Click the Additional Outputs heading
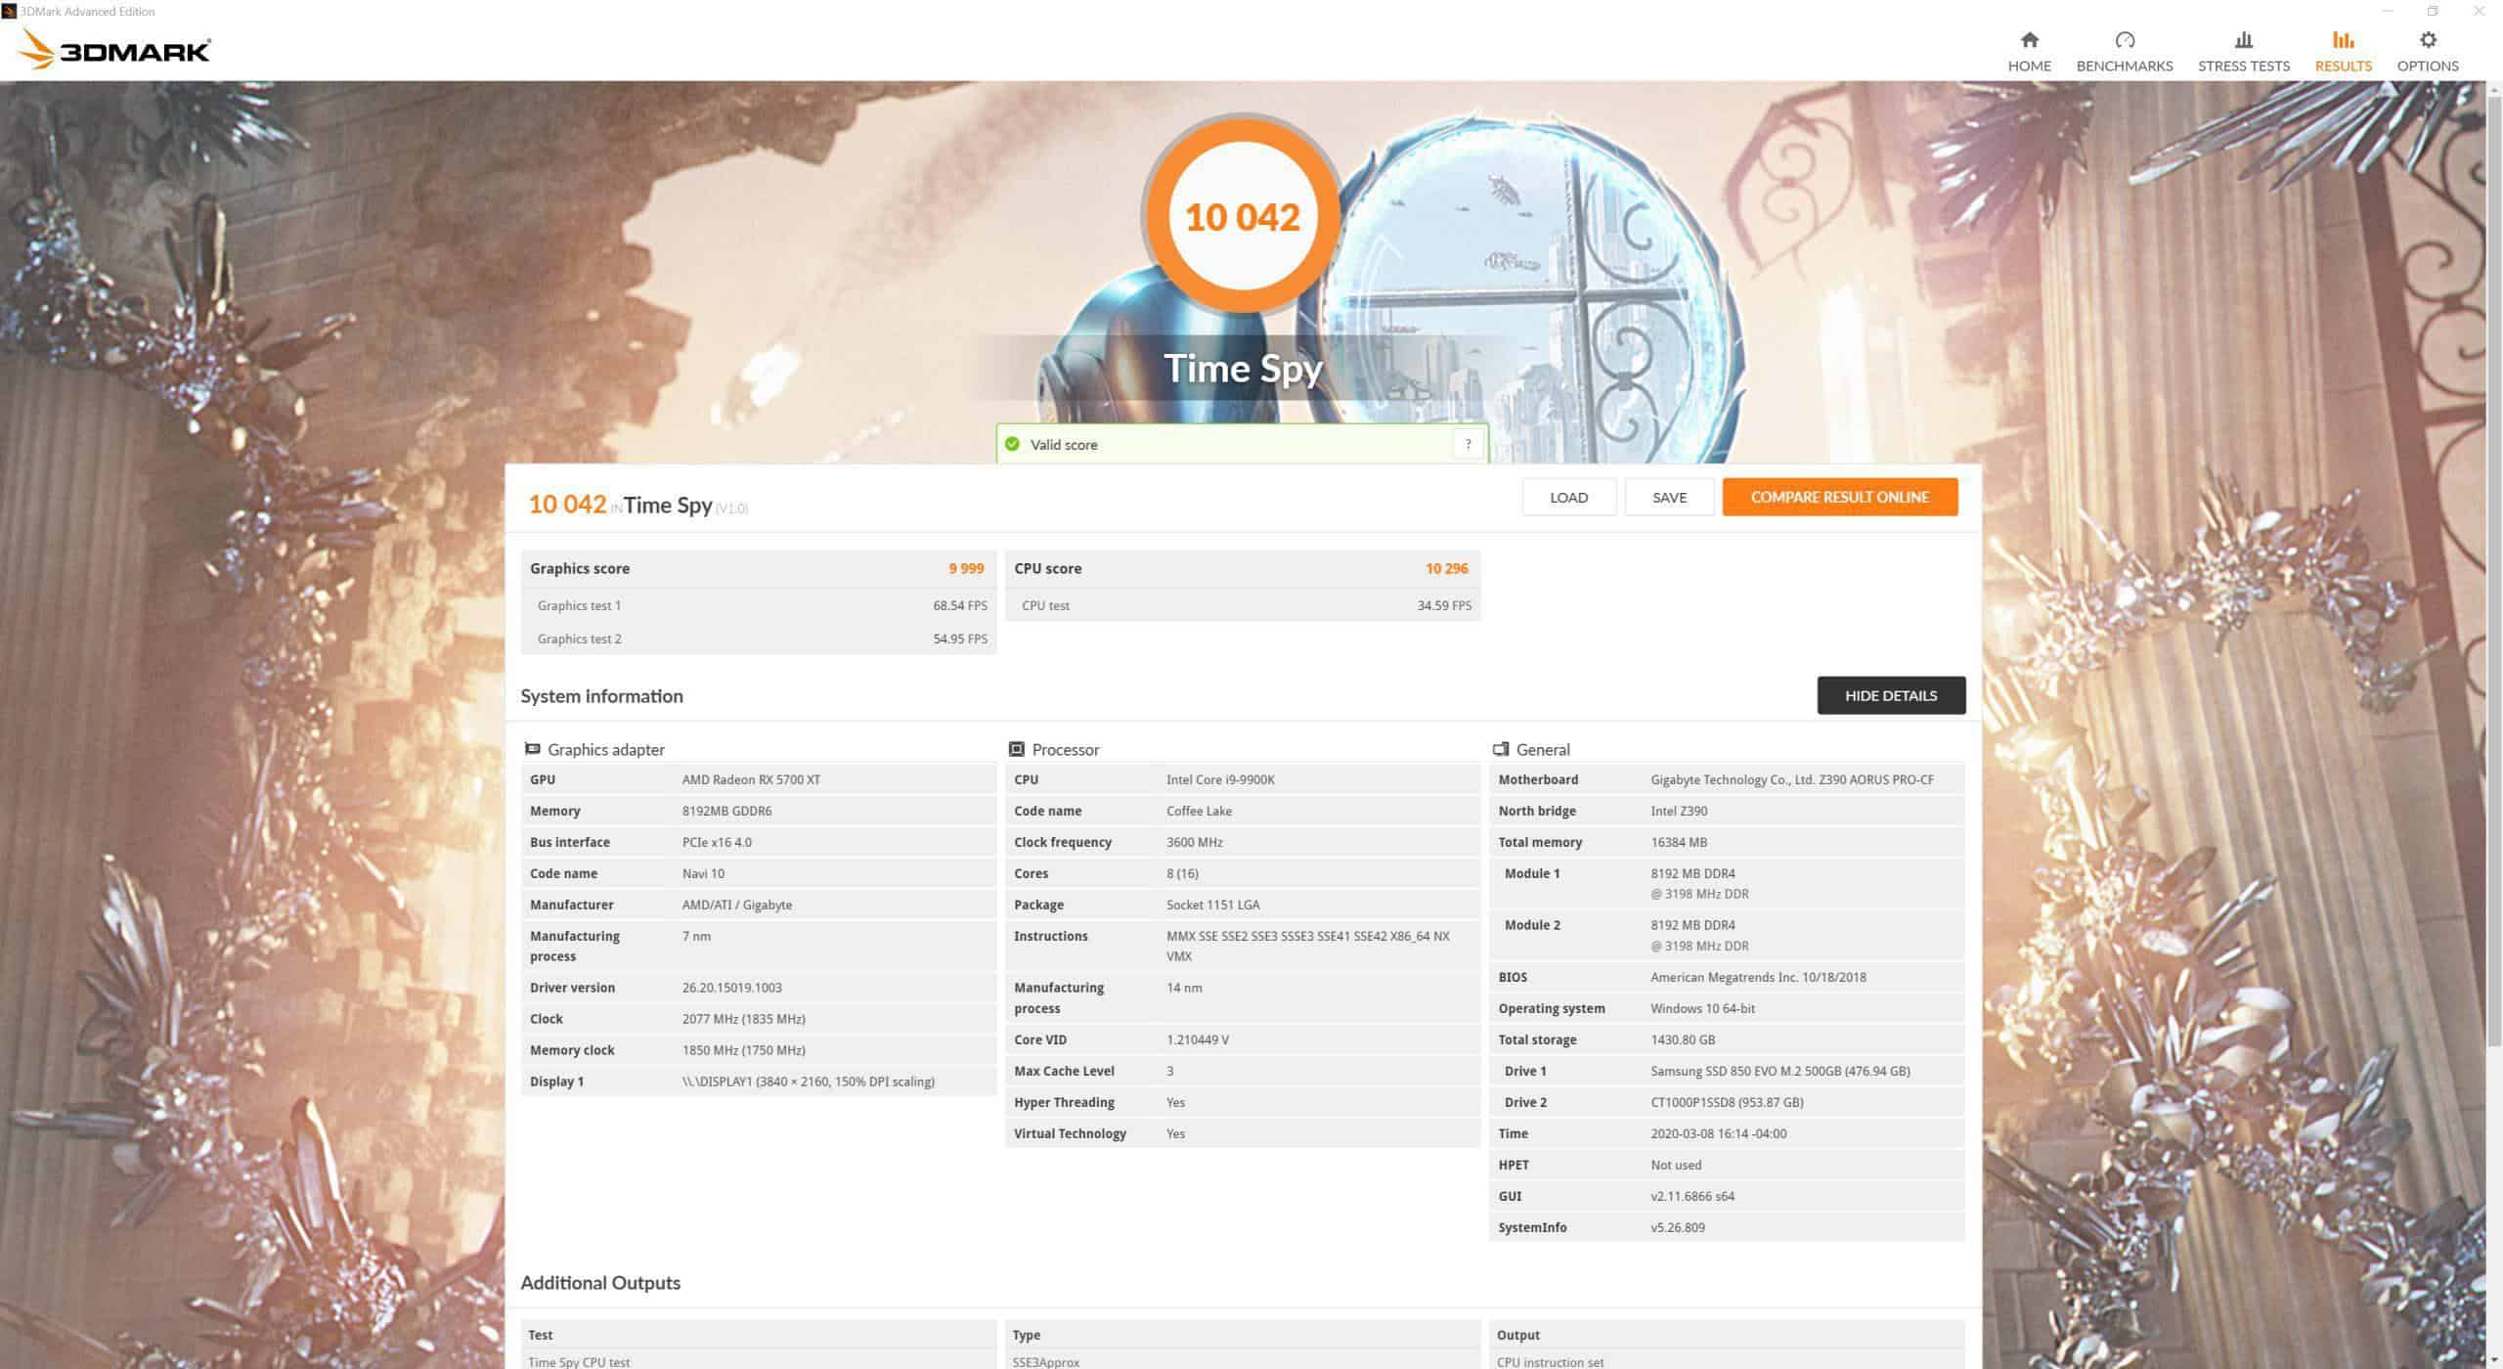Viewport: 2503px width, 1369px height. click(x=599, y=1282)
